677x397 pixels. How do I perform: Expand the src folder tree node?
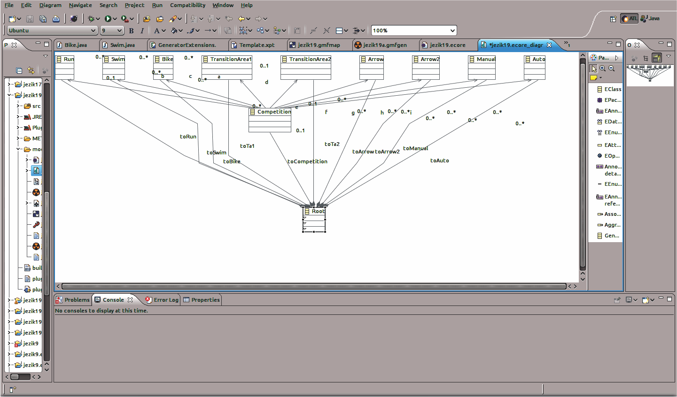coord(18,106)
